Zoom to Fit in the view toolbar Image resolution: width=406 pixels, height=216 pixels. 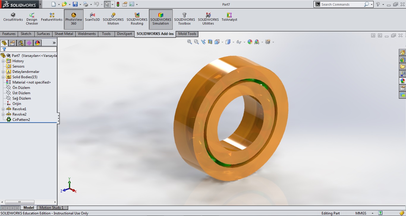tap(189, 42)
